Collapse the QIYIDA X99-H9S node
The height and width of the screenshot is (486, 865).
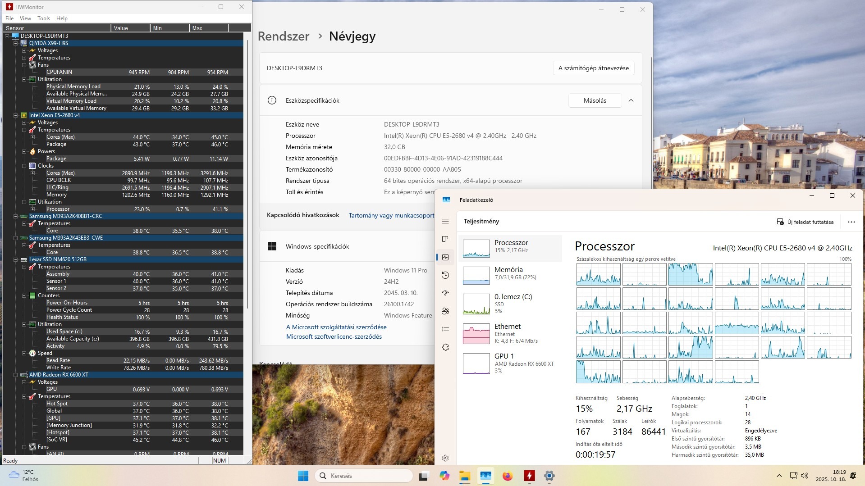coord(15,43)
